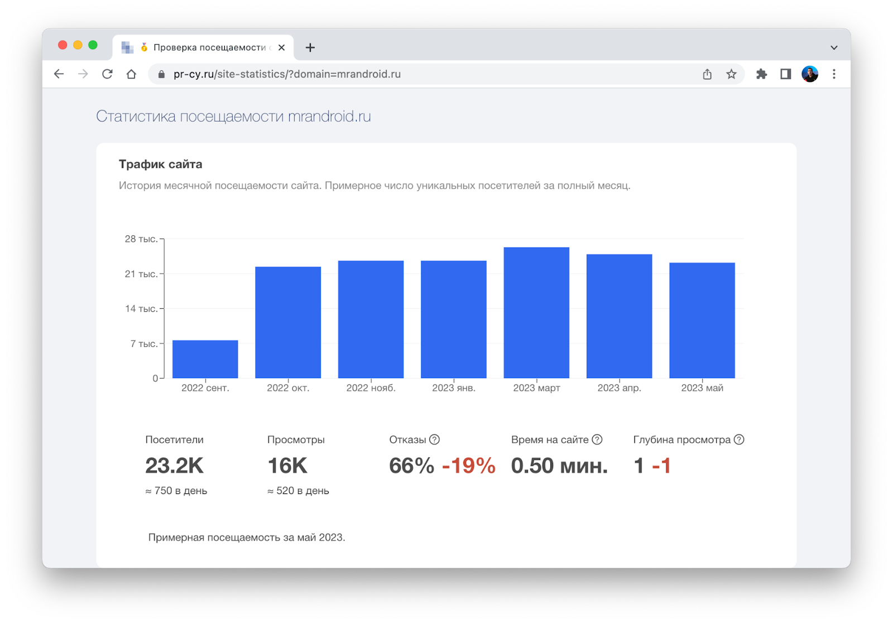Click the ≈ 750 в день text
This screenshot has height=624, width=893.
(176, 491)
